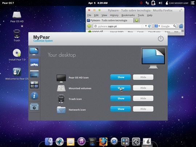Open Firefox Edit menu
The height and width of the screenshot is (147, 196).
(96, 15)
